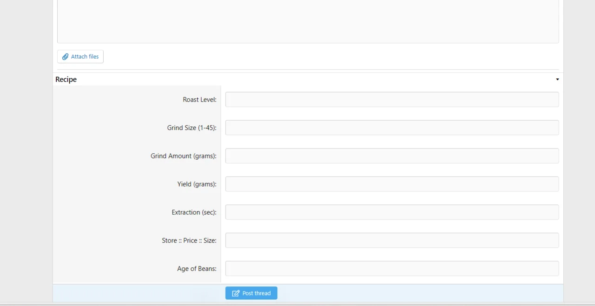595x306 pixels.
Task: Click the Age of Beans label
Action: pyautogui.click(x=197, y=269)
